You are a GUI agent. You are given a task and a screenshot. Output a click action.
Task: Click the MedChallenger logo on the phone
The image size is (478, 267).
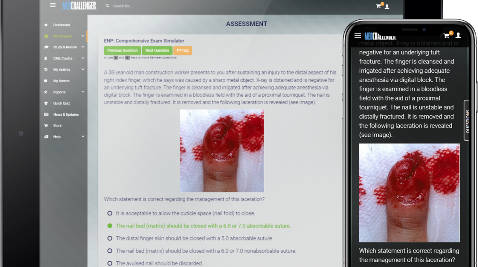(x=380, y=36)
